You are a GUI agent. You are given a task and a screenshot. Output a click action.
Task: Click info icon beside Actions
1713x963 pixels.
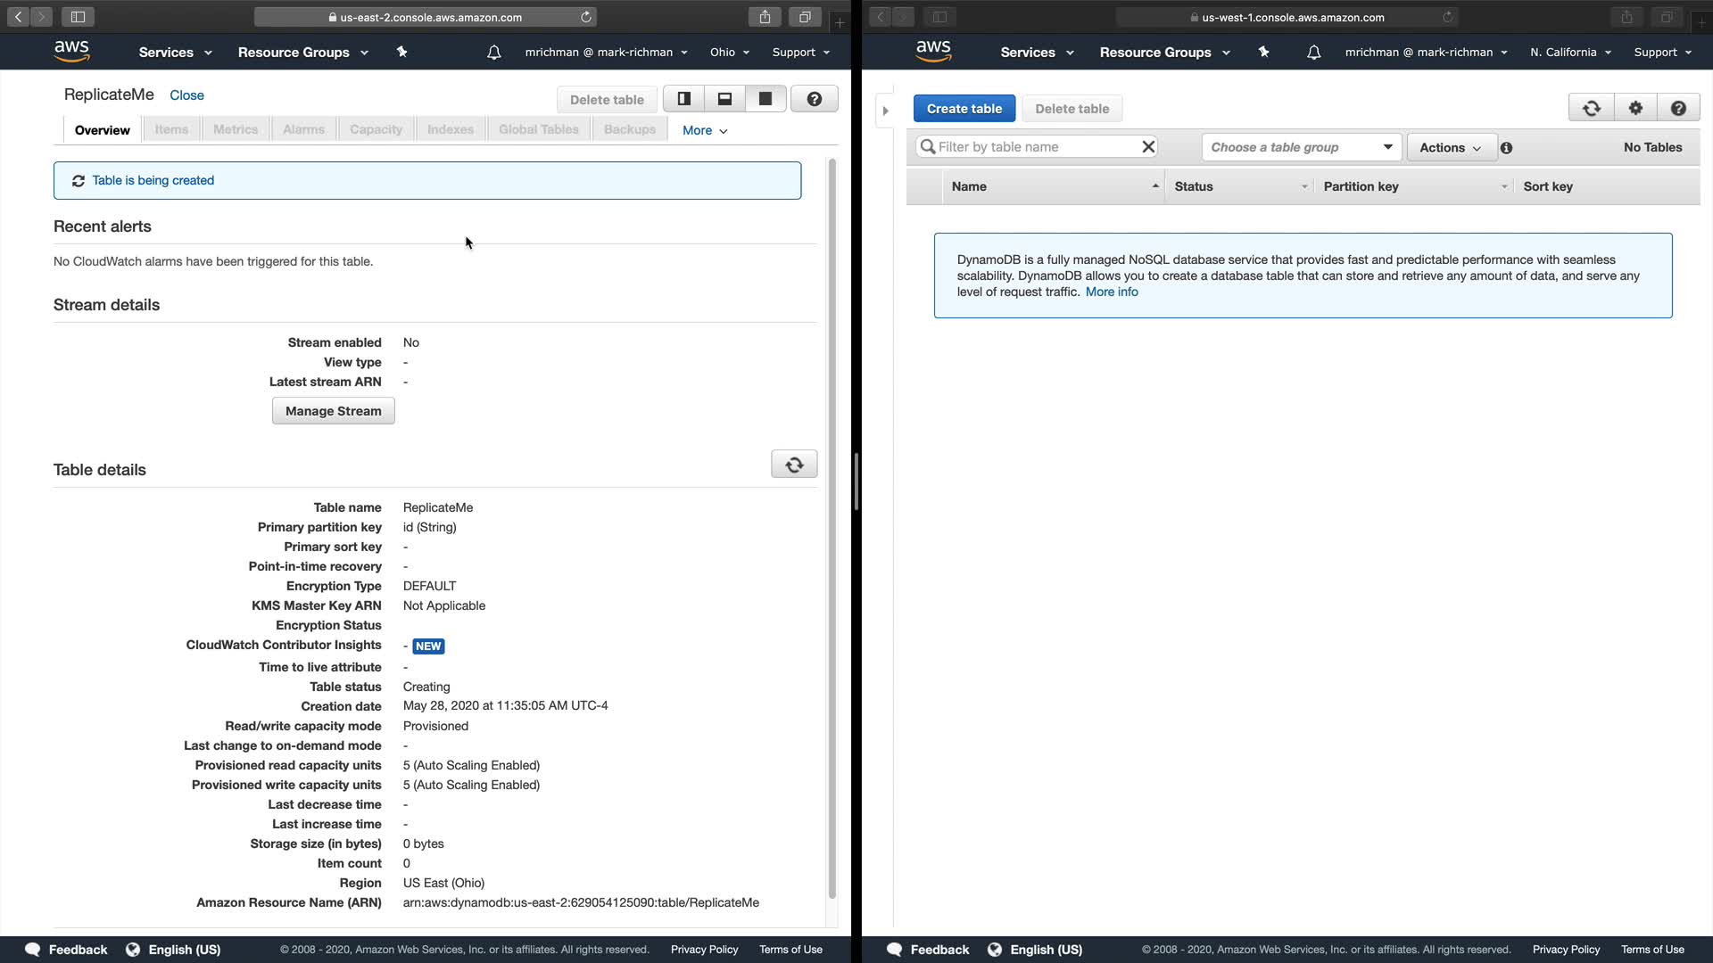(x=1506, y=148)
